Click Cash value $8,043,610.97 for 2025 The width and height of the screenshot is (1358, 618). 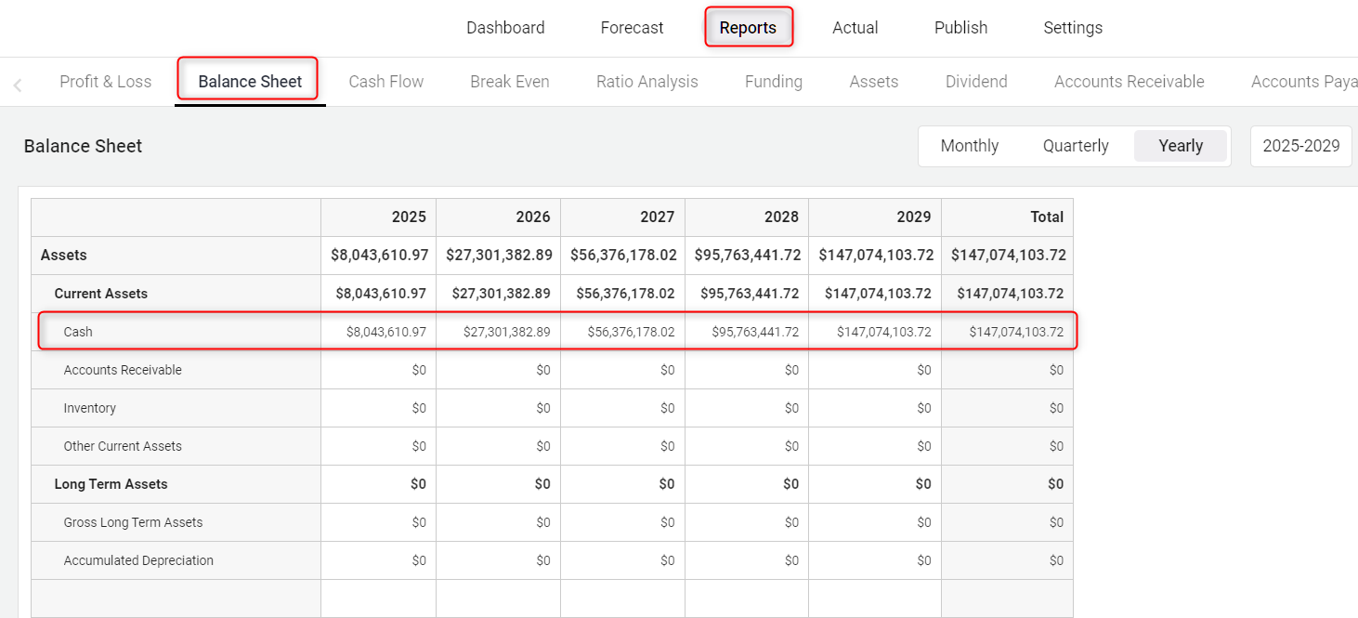(386, 332)
